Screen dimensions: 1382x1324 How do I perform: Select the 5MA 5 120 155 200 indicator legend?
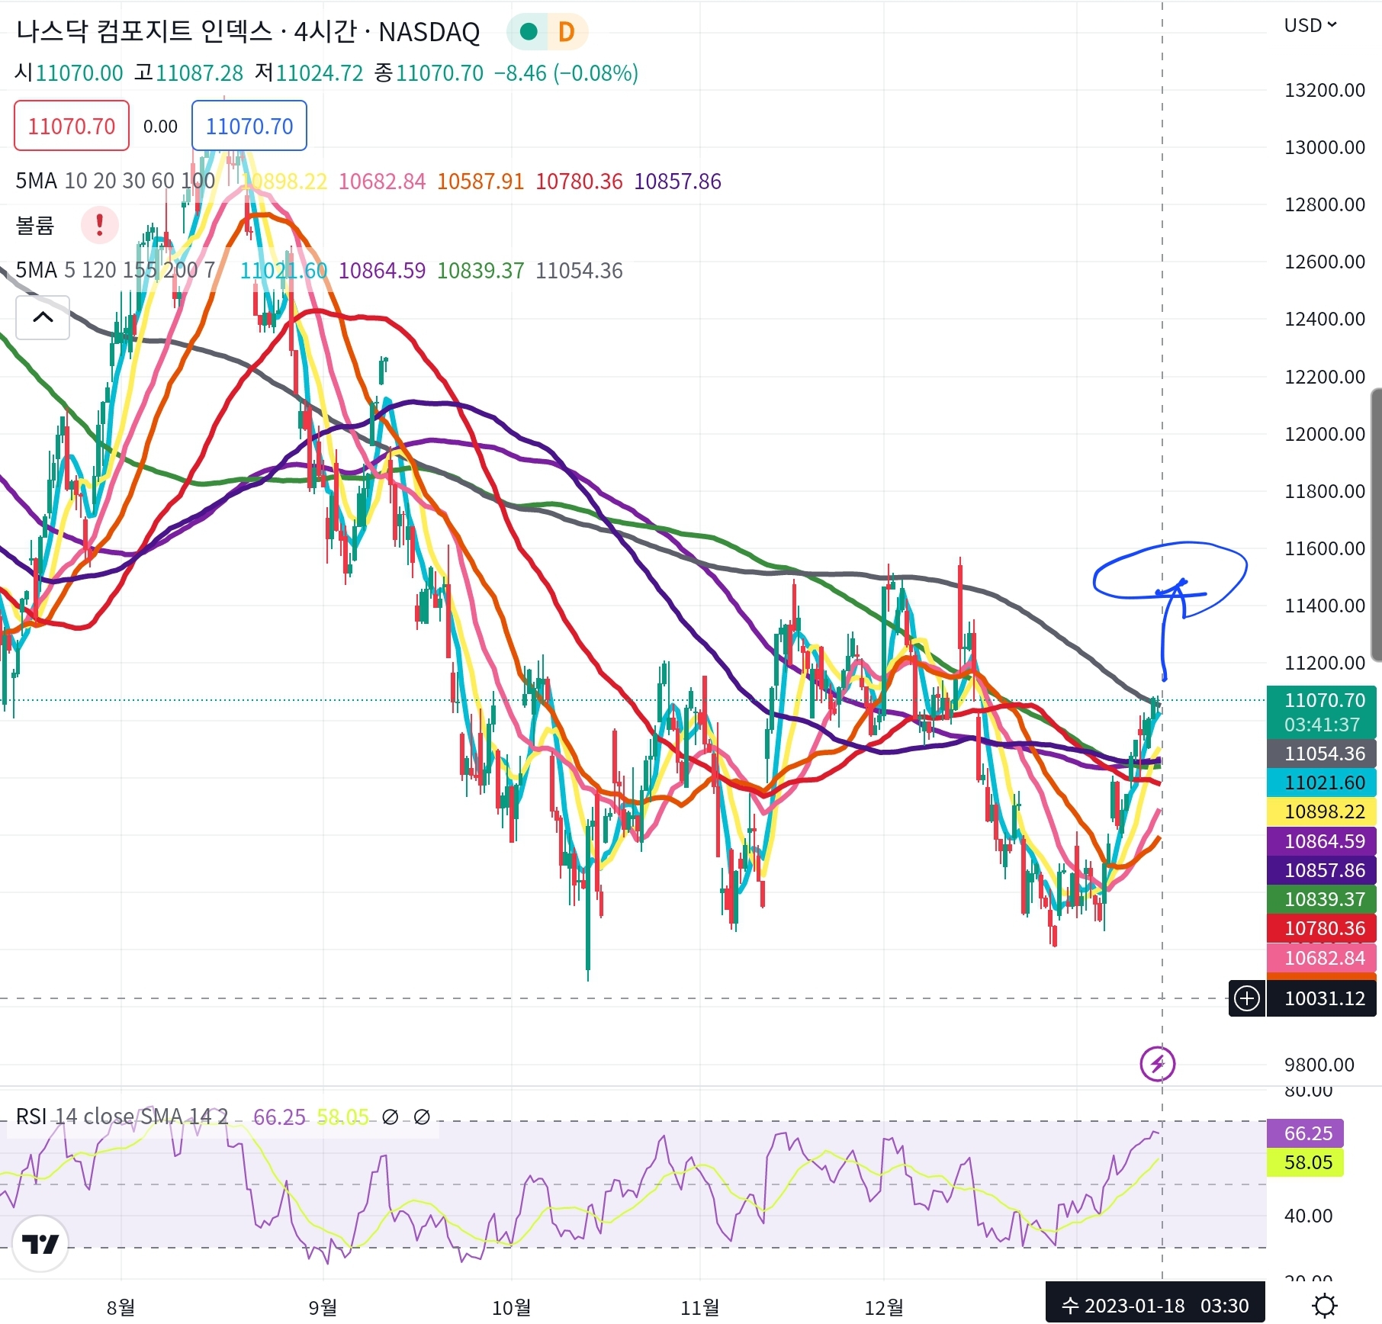pos(115,270)
